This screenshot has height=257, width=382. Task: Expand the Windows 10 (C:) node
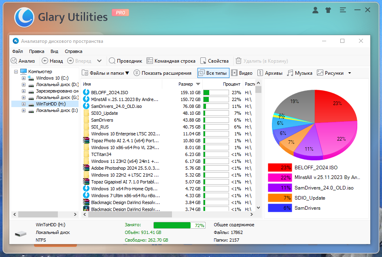tap(23, 78)
